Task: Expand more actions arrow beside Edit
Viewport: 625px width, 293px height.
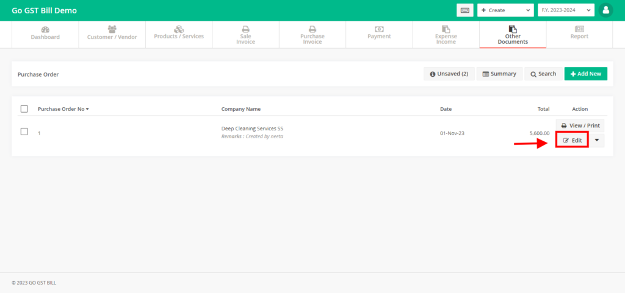Action: [596, 140]
